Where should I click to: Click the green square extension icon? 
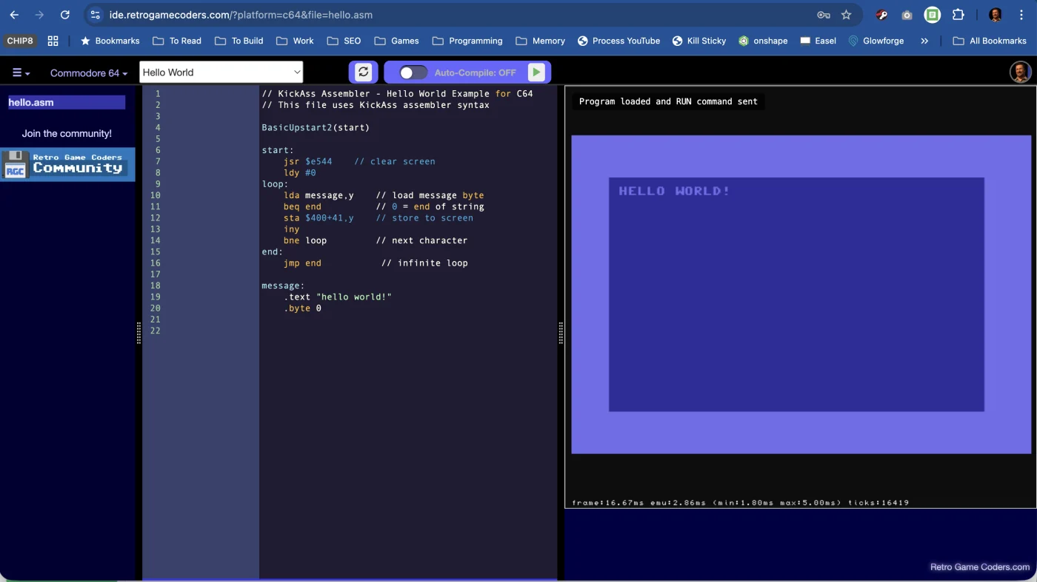[933, 15]
